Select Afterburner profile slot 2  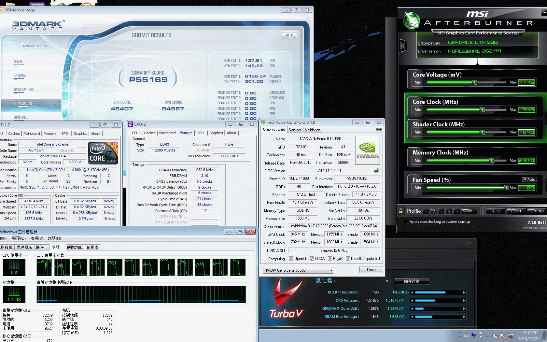(x=433, y=211)
